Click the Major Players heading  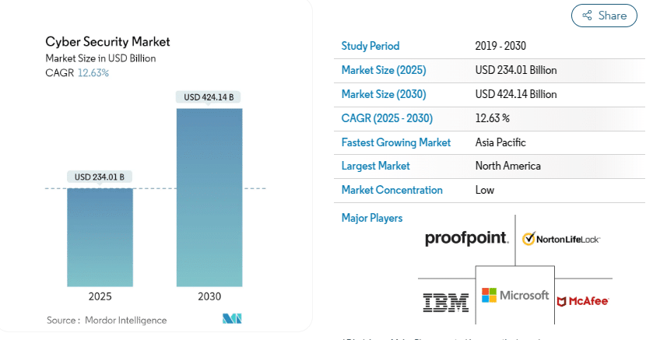(372, 218)
